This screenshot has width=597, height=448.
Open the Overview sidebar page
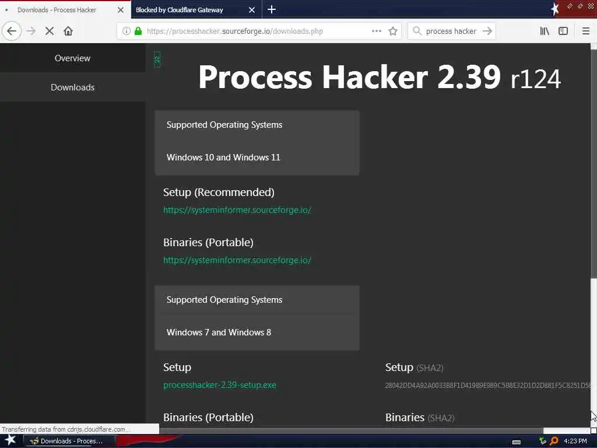pos(72,58)
